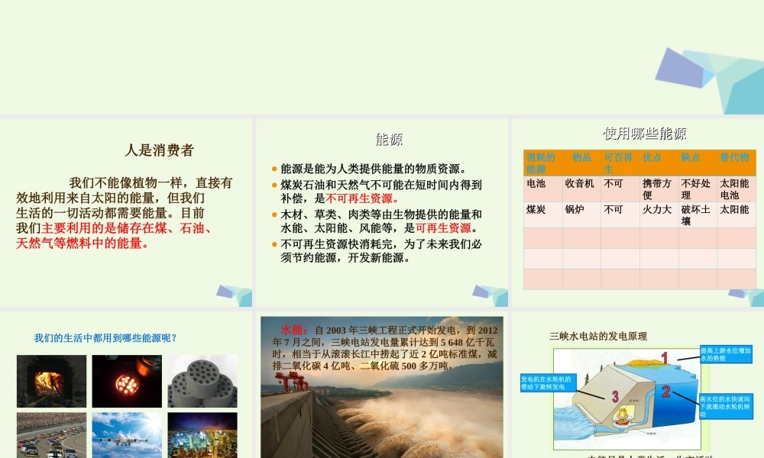Select the 不可 cell in 煤炭 row
The image size is (764, 458).
point(620,215)
